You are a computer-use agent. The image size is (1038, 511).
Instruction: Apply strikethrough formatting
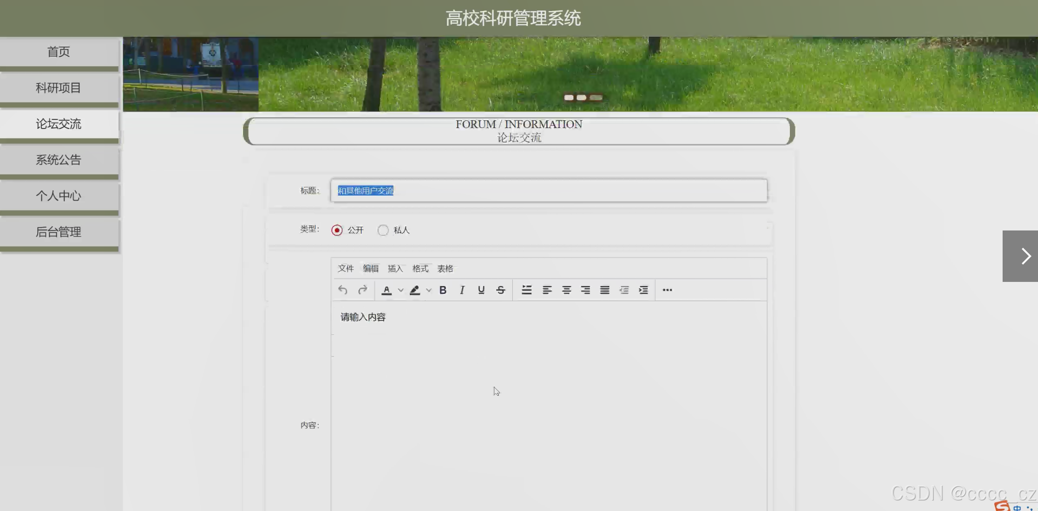click(x=500, y=290)
